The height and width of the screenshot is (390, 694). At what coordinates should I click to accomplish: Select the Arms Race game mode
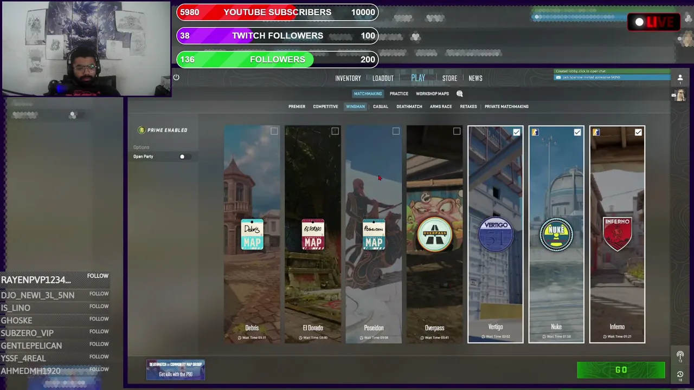pyautogui.click(x=441, y=107)
